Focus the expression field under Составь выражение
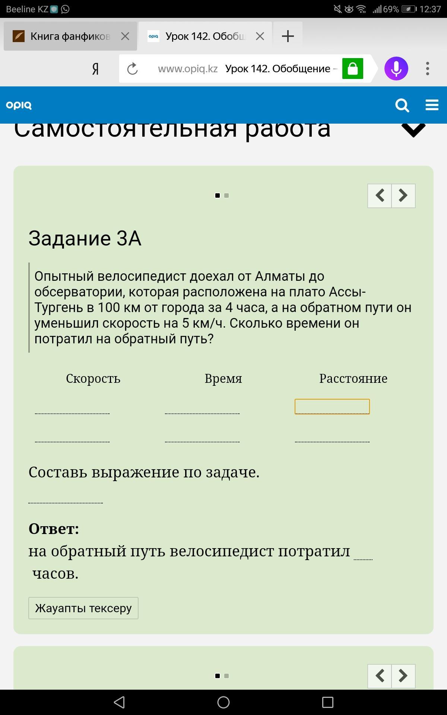Viewport: 447px width, 715px height. tap(66, 496)
